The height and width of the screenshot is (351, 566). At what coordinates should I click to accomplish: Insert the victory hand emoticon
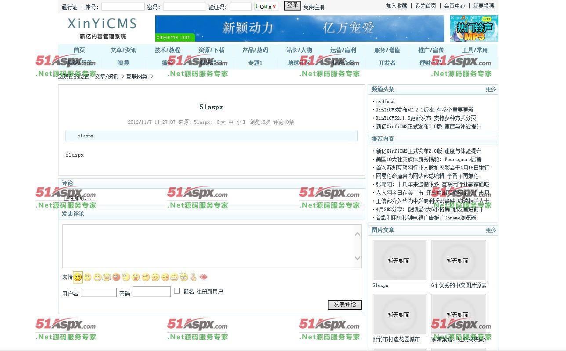point(193,277)
